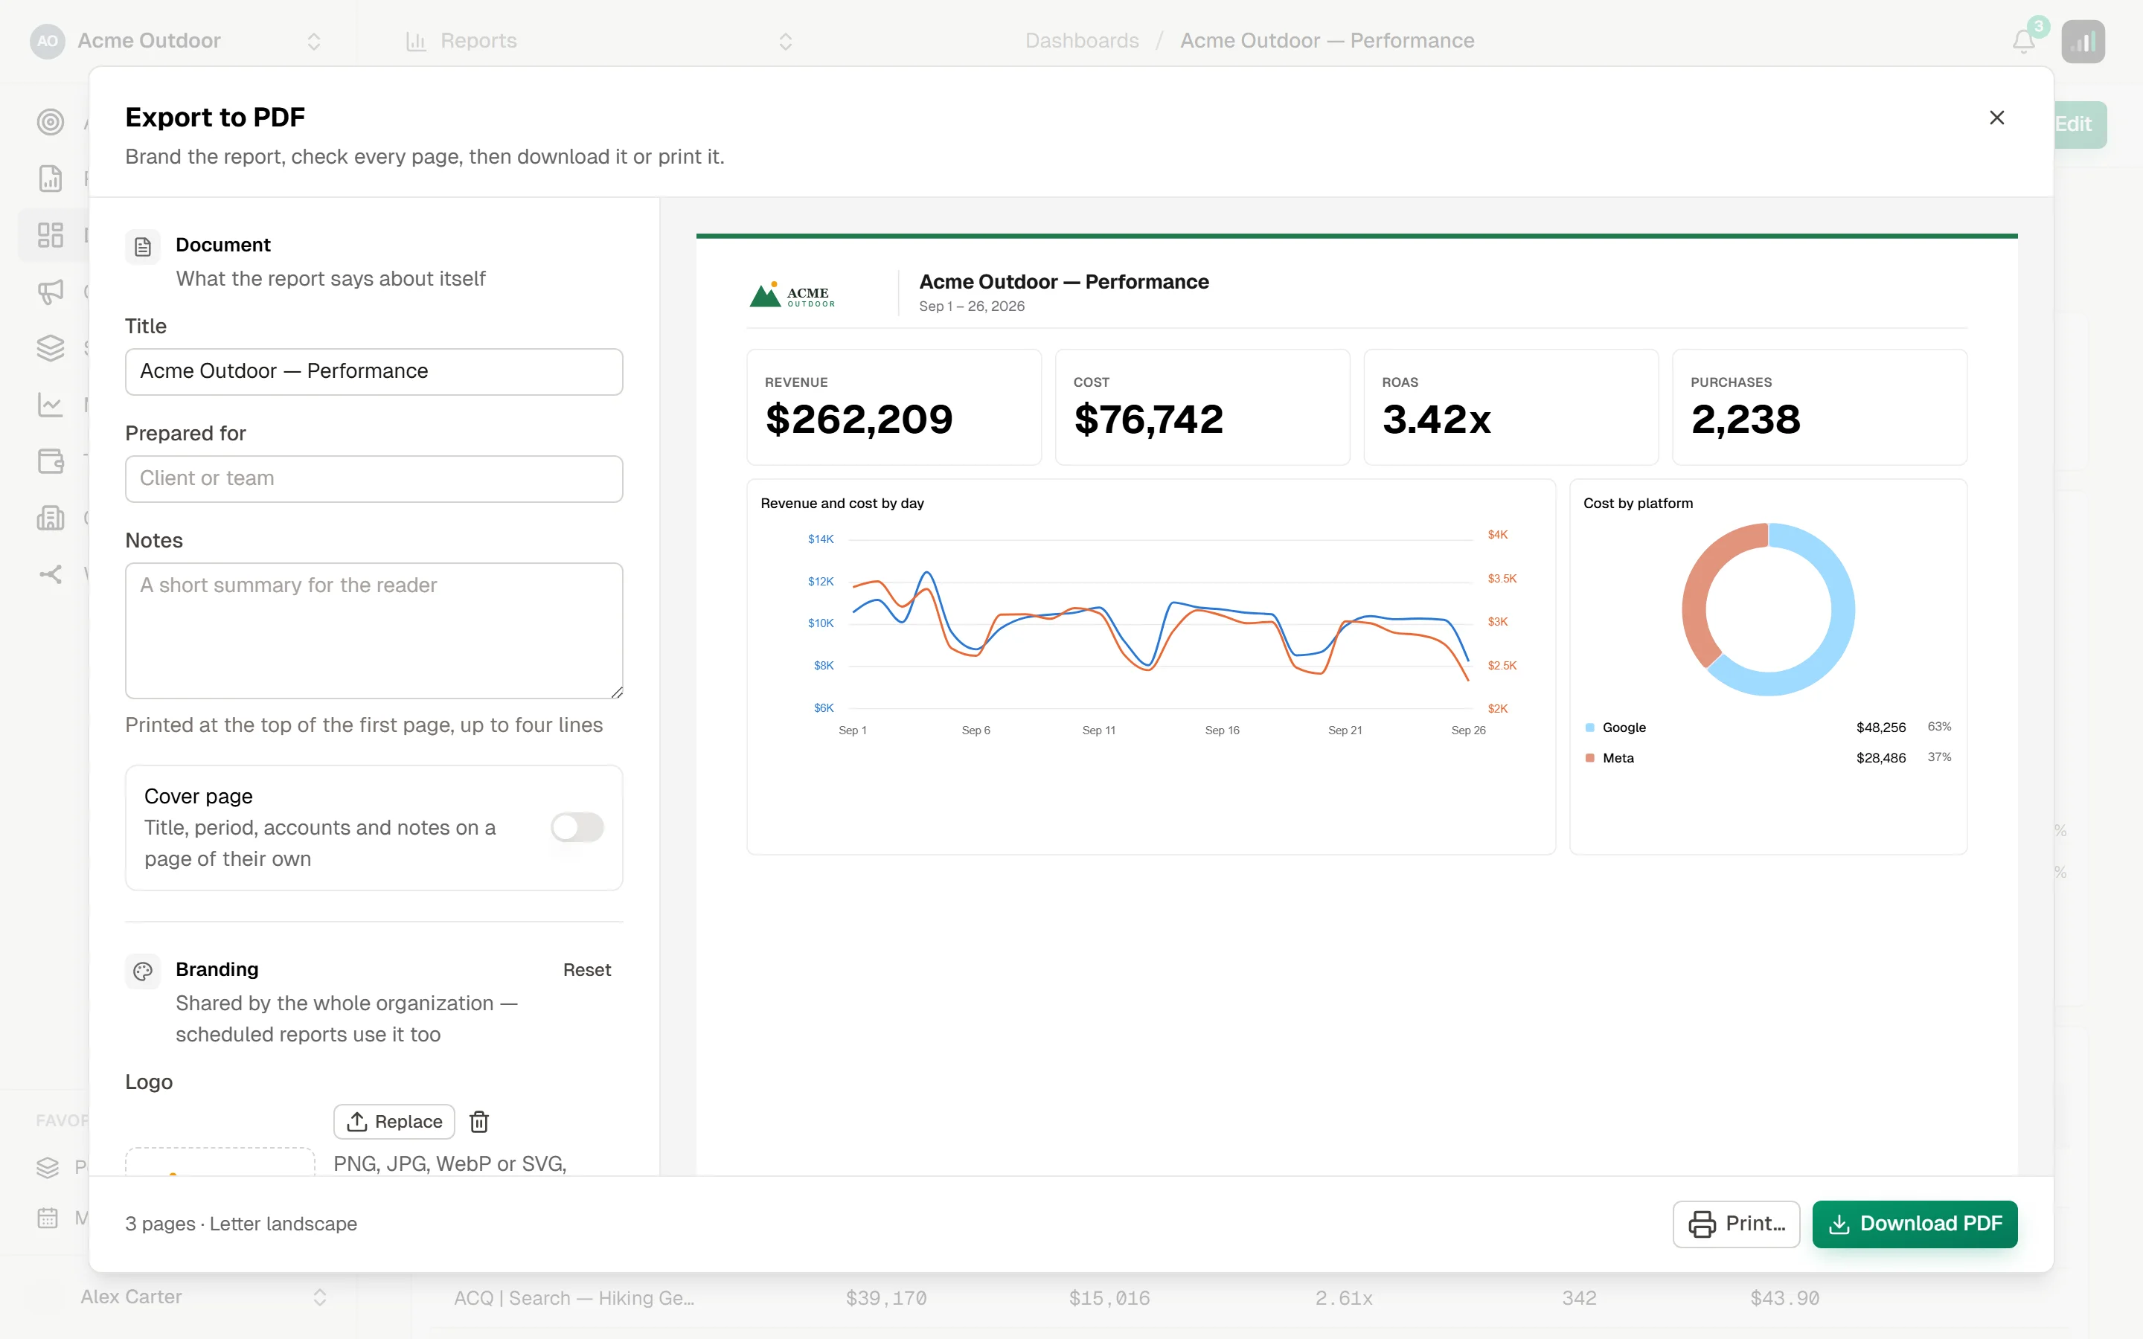Screen dimensions: 2143x1339
Task: Open the line chart sidebar icon
Action: [x=51, y=405]
